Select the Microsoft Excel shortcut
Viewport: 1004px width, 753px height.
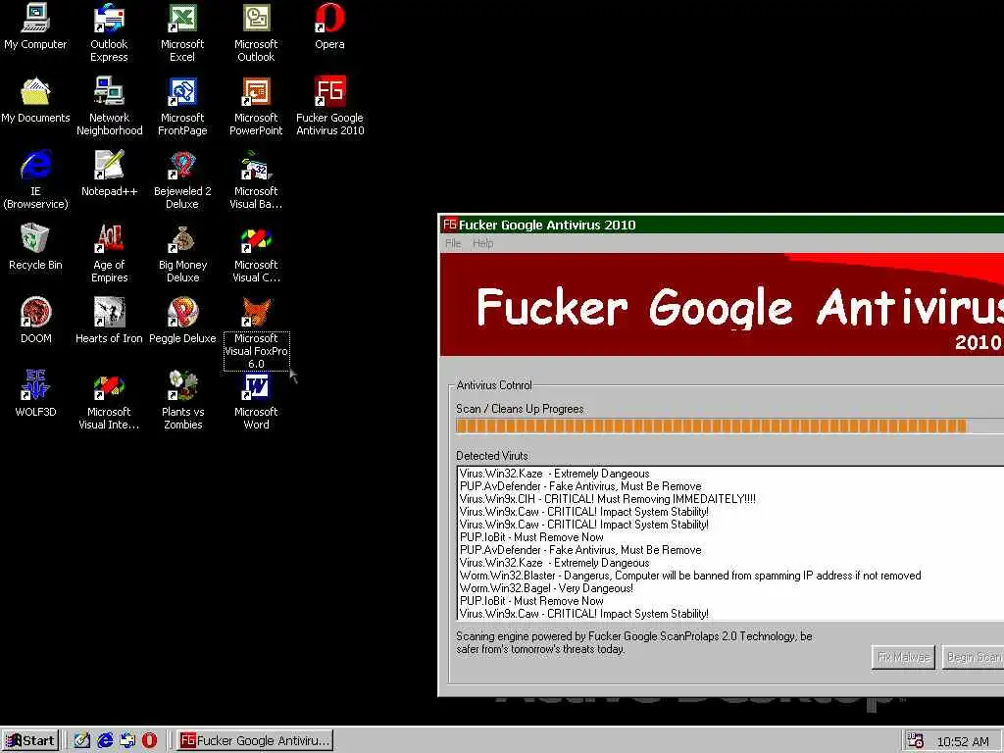pyautogui.click(x=182, y=32)
